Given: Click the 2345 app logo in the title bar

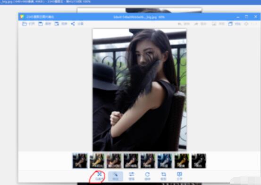Looking at the screenshot, I should 22,17.
